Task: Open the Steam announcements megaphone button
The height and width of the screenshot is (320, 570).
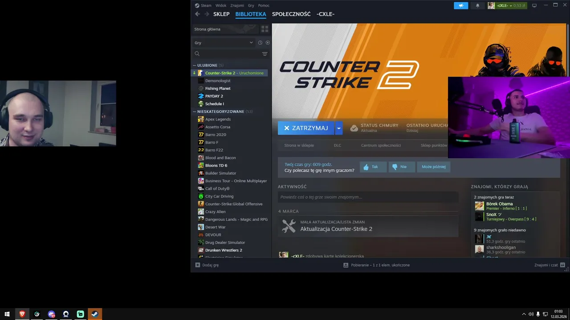Action: pyautogui.click(x=461, y=5)
